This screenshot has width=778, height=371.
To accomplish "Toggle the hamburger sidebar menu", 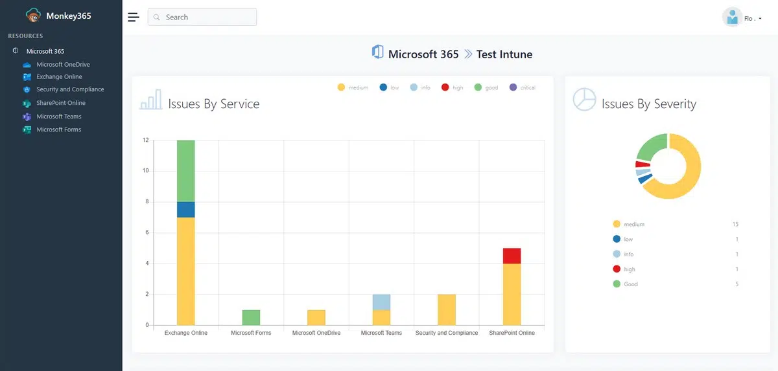I will pyautogui.click(x=134, y=17).
